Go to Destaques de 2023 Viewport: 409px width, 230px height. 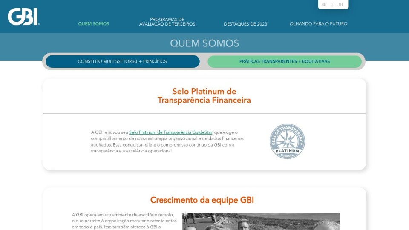(x=245, y=24)
